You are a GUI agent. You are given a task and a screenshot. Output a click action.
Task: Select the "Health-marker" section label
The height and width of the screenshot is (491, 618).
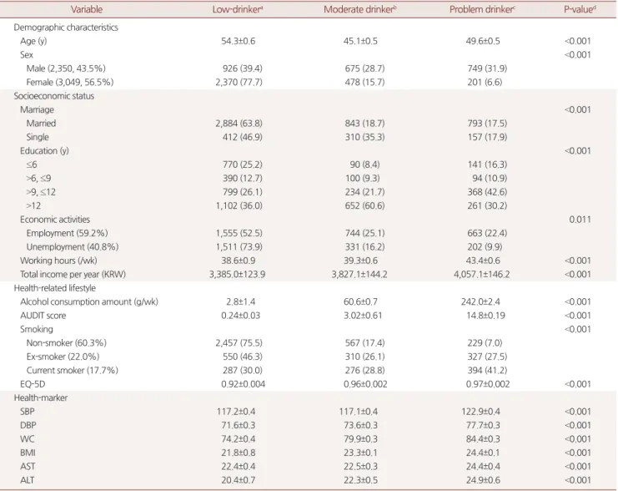pyautogui.click(x=41, y=397)
